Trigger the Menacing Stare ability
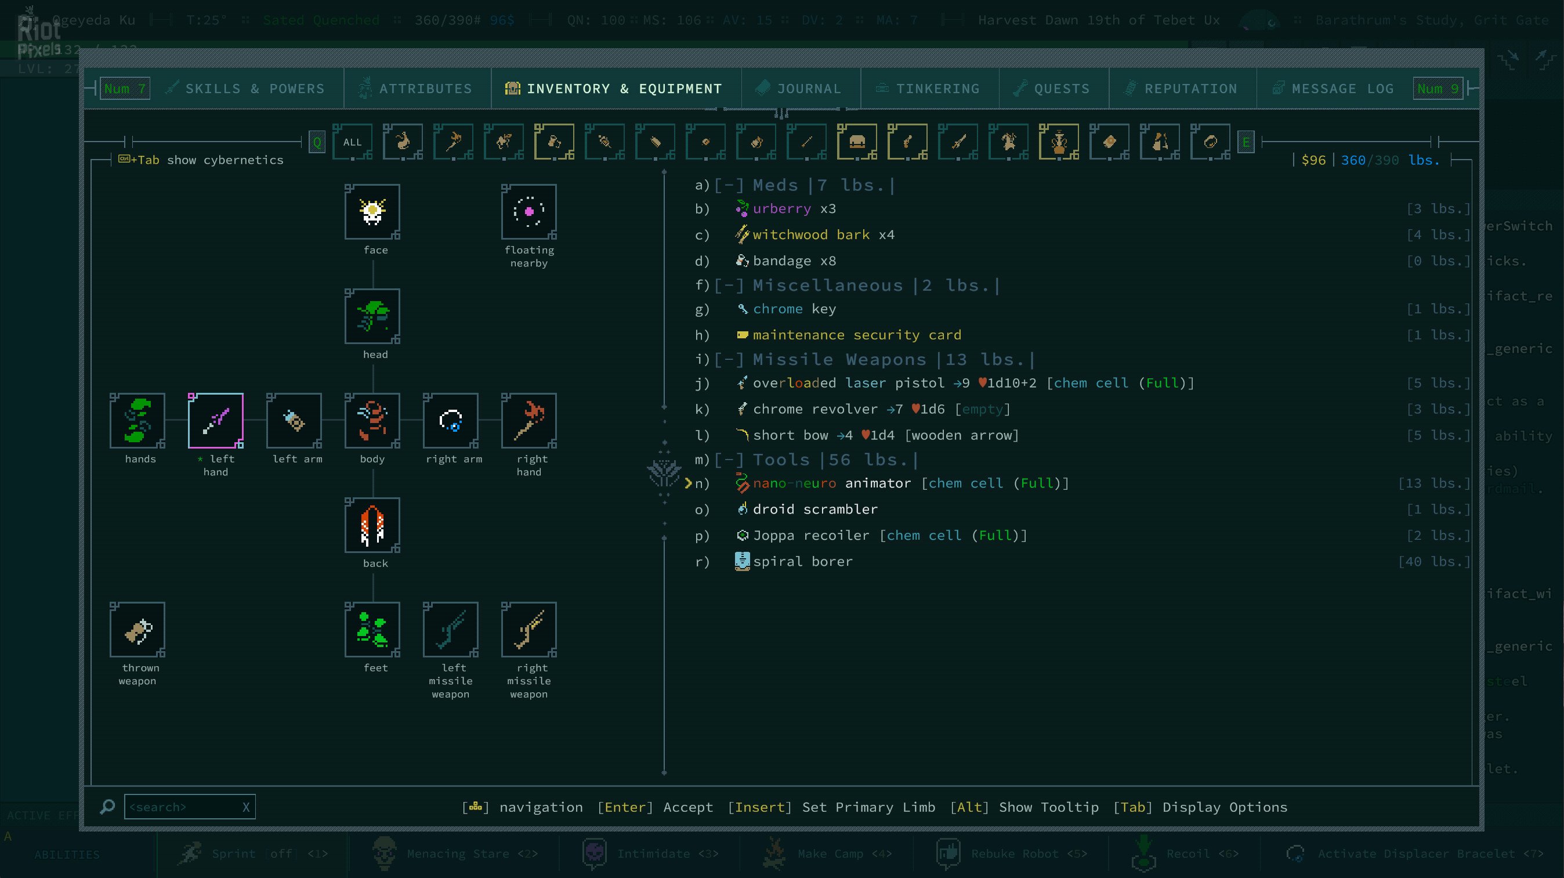Image resolution: width=1564 pixels, height=878 pixels. click(459, 853)
